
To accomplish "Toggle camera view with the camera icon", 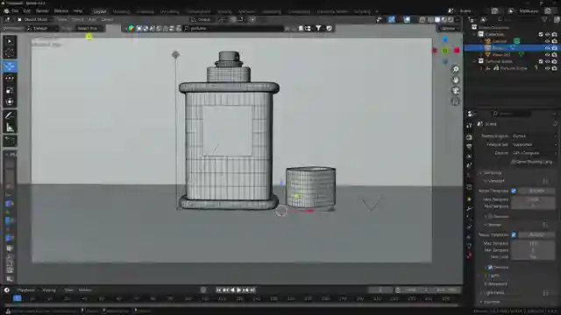I will pos(455,91).
